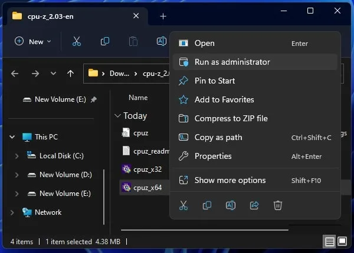This screenshot has height=253, width=354.
Task: Select pinned New Volume (E:) in Quick access
Action: click(60, 99)
